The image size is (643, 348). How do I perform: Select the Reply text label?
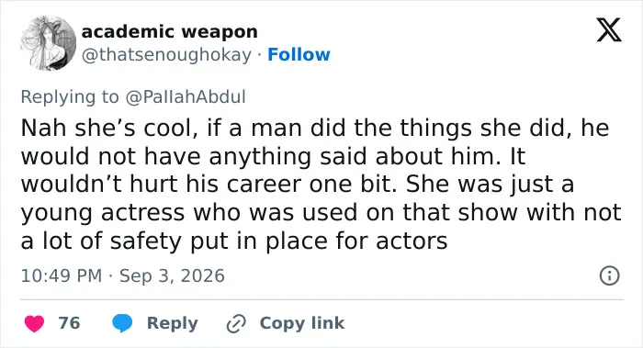click(173, 323)
